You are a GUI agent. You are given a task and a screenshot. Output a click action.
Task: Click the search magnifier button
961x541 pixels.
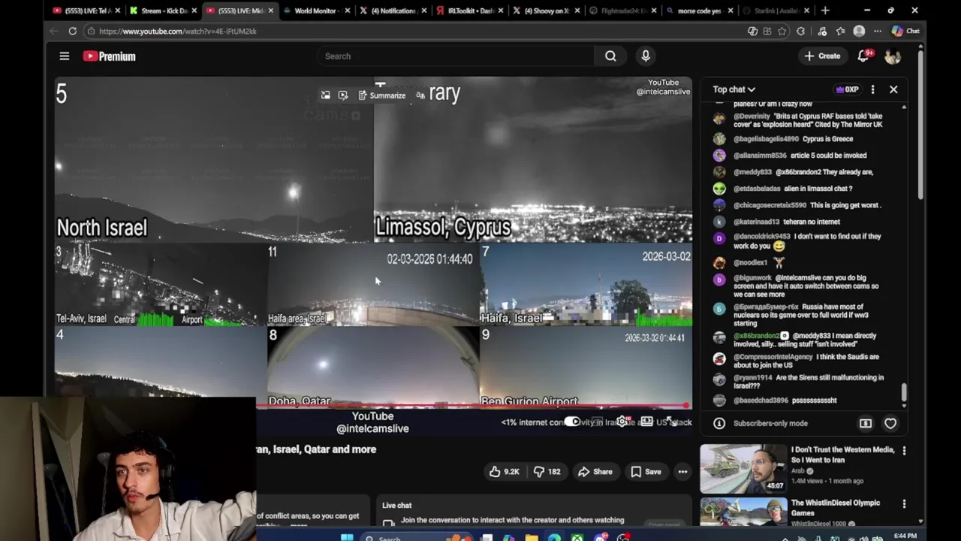[x=610, y=56]
